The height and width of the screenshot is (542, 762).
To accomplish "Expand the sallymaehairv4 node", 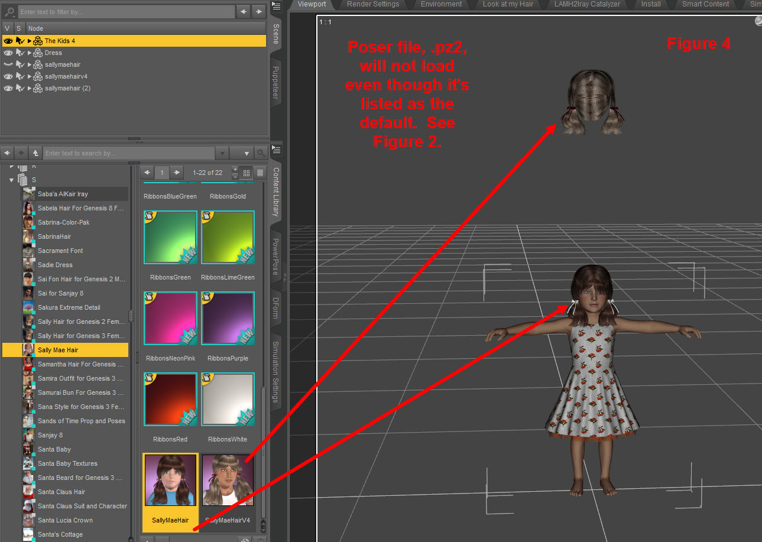I will pos(30,76).
